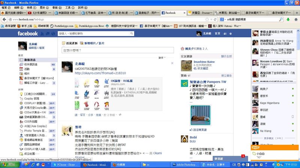Open the OK論壇 RO私服 link preview title
300x168 pixels.
[121, 81]
